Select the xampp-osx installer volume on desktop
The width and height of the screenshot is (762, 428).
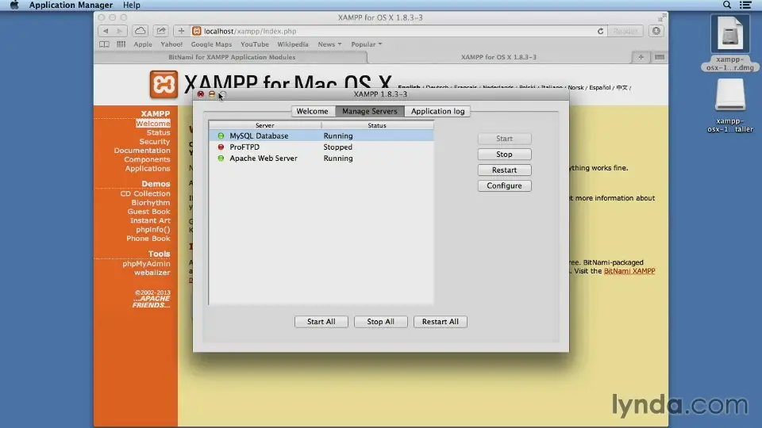(x=730, y=105)
